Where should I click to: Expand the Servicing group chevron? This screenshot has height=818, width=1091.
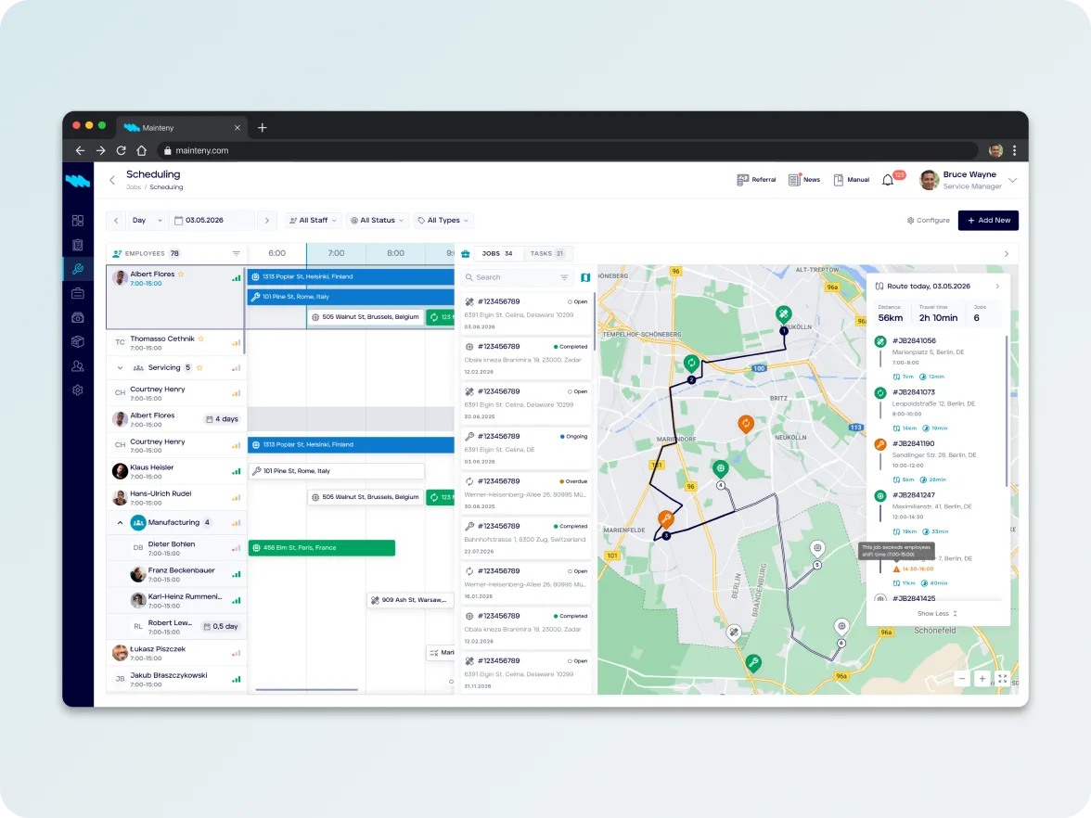[120, 368]
